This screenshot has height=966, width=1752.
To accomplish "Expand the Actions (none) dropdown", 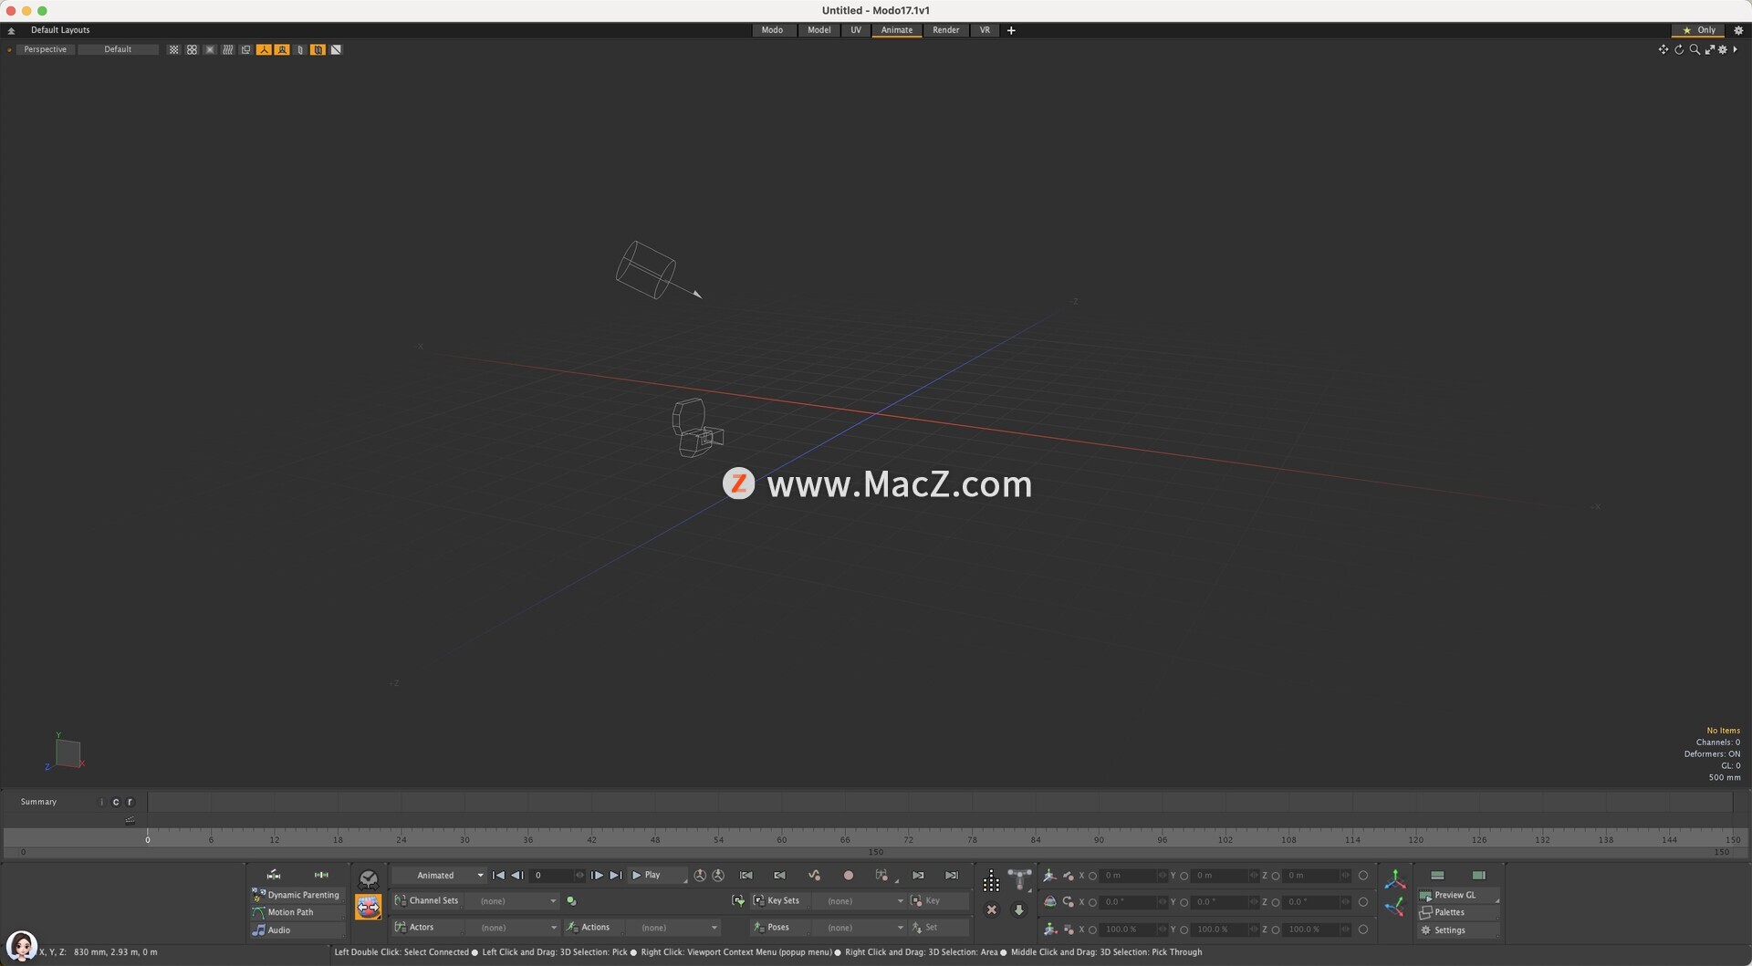I will [673, 928].
